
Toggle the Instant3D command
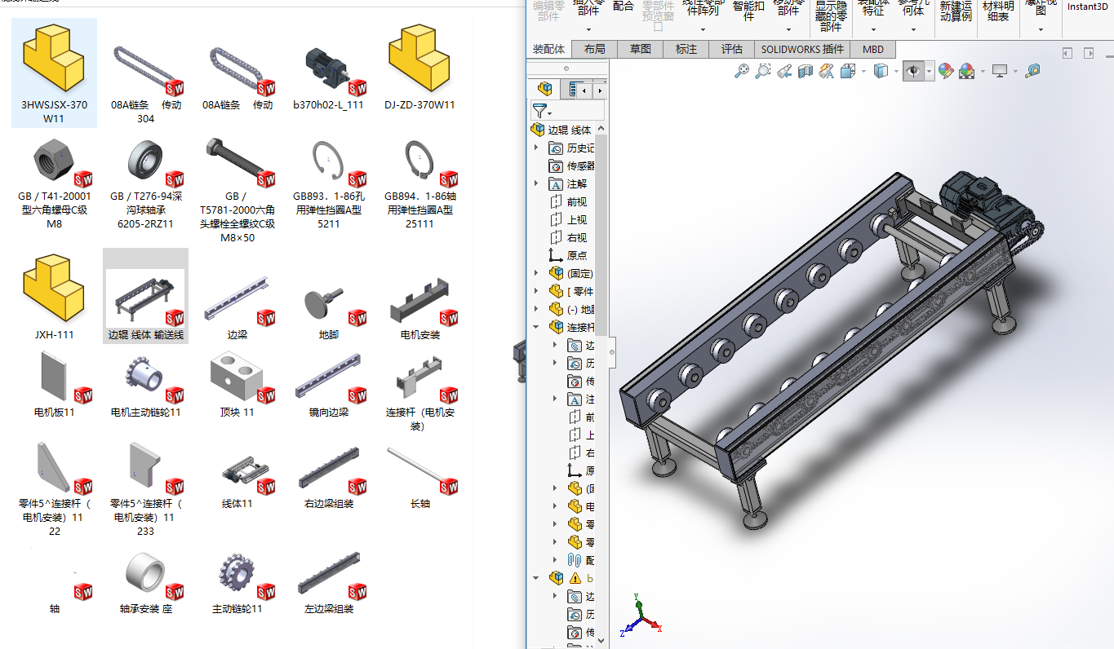pos(1088,7)
